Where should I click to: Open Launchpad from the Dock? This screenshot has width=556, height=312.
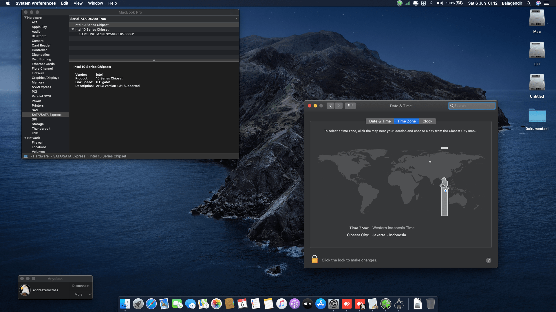(138, 304)
